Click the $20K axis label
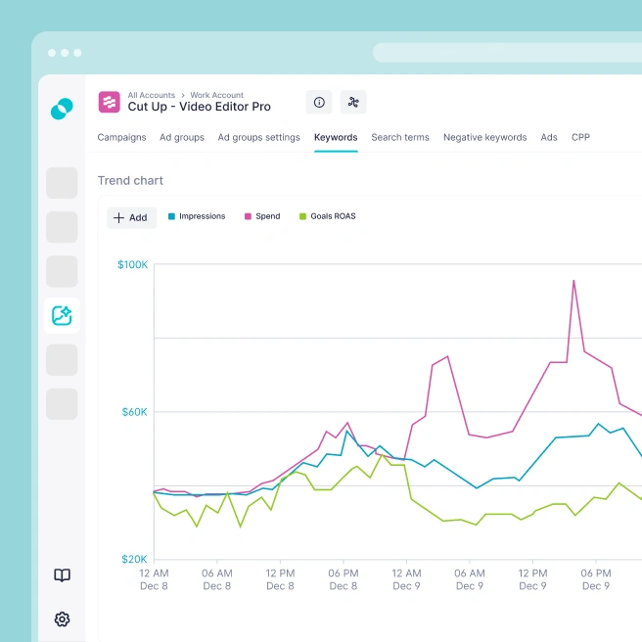This screenshot has width=642, height=642. pyautogui.click(x=134, y=559)
